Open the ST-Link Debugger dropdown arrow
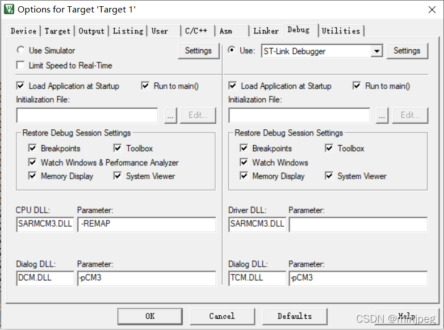The width and height of the screenshot is (444, 330). coord(376,51)
